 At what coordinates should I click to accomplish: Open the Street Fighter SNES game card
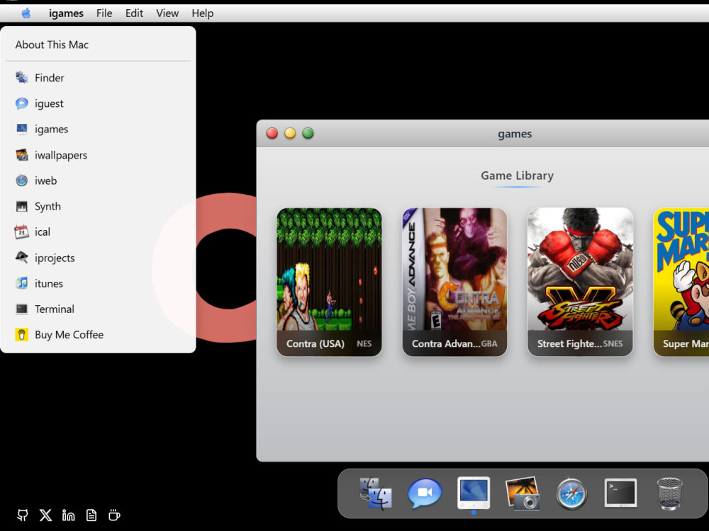pyautogui.click(x=580, y=282)
